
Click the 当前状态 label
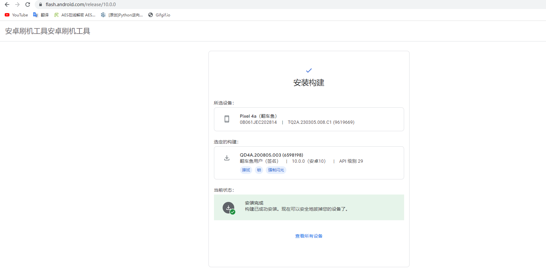click(x=224, y=190)
